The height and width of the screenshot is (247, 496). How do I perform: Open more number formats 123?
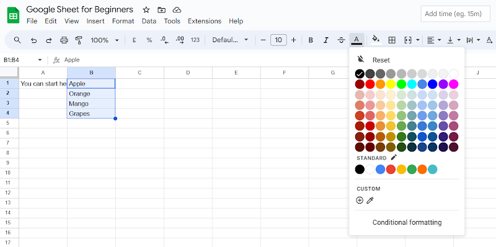pos(195,40)
